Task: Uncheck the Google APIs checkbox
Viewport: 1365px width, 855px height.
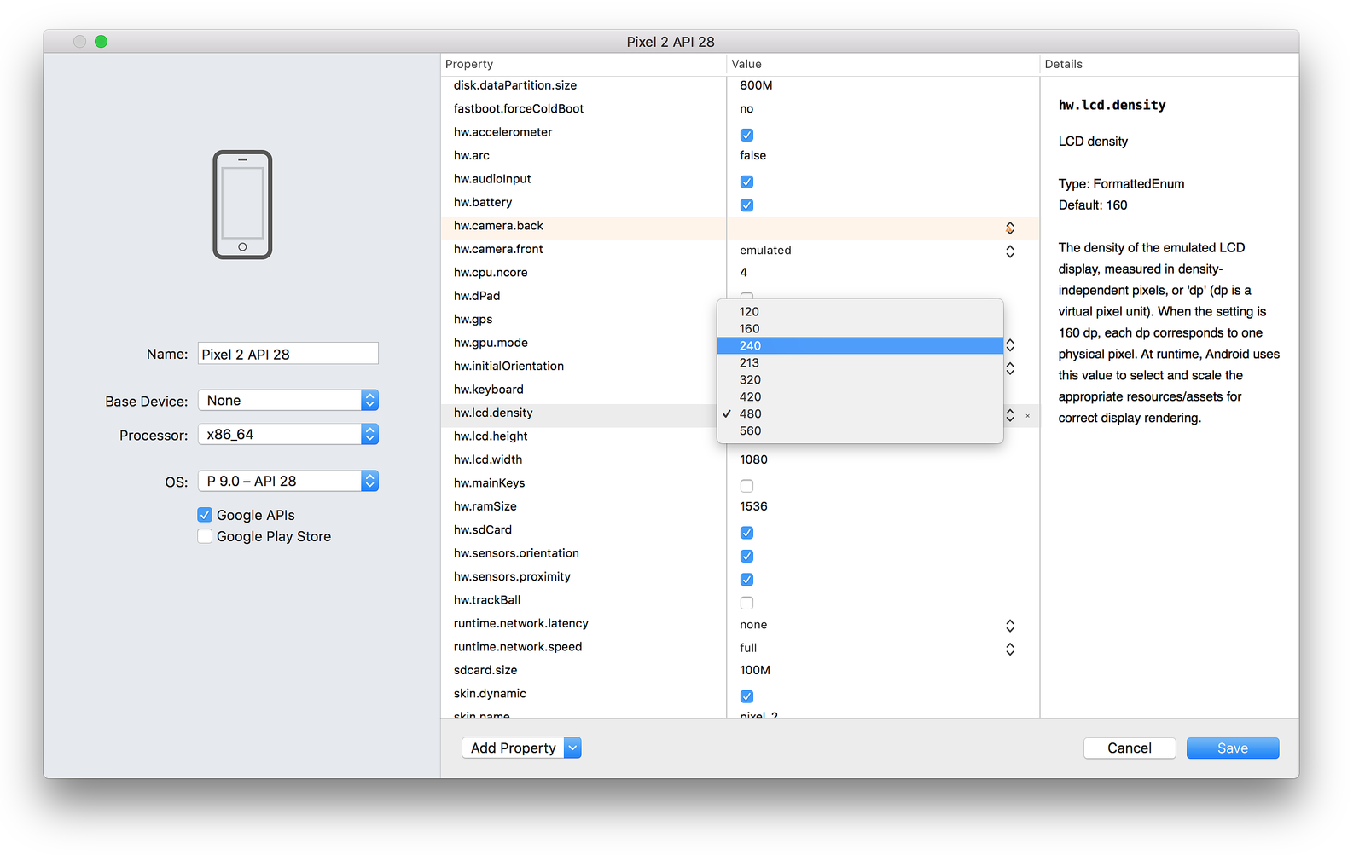Action: tap(205, 515)
